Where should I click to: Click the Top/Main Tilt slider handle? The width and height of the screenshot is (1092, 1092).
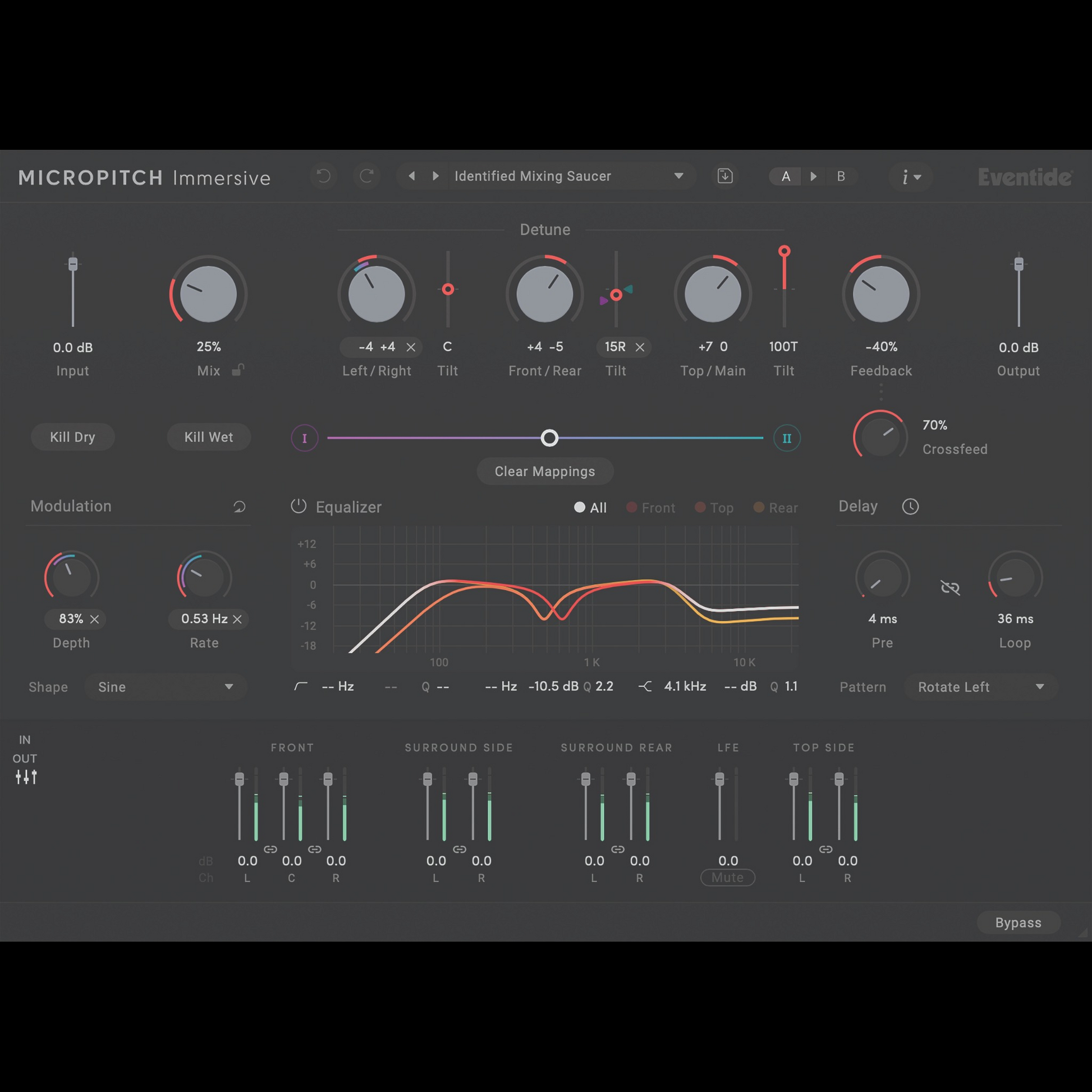pyautogui.click(x=784, y=251)
